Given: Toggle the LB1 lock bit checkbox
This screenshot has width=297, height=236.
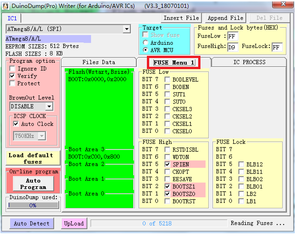Looking at the screenshot, I should 241,201.
